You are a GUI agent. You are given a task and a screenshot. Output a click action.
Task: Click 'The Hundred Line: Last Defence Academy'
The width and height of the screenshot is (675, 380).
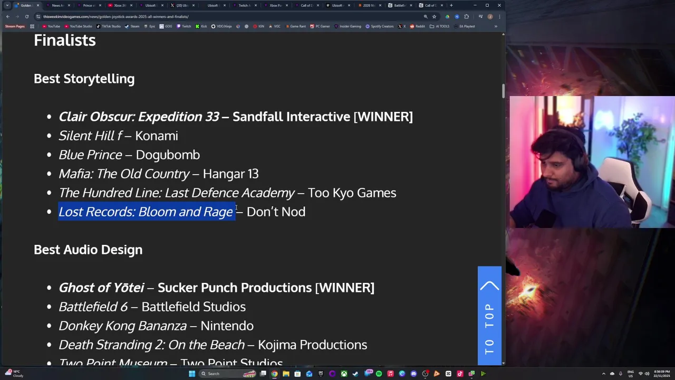pyautogui.click(x=177, y=193)
